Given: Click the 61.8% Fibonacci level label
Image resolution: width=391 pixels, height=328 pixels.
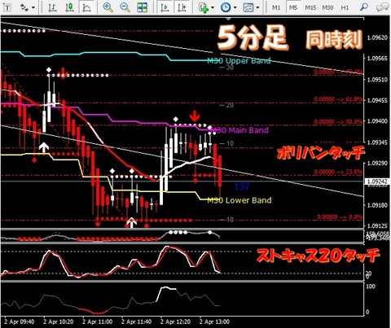Looking at the screenshot, I should [x=338, y=99].
